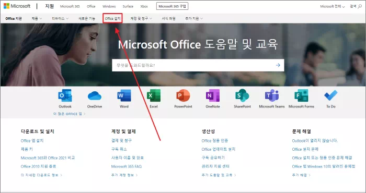366x193 pixels.
Task: Open the 더 많은 OFFICE 앱 link
Action: (70, 114)
